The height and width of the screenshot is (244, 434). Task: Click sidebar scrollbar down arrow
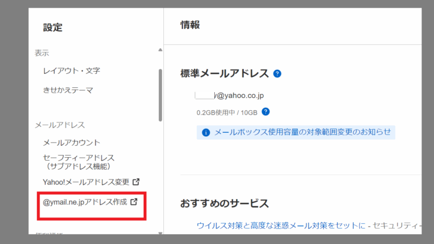(160, 234)
